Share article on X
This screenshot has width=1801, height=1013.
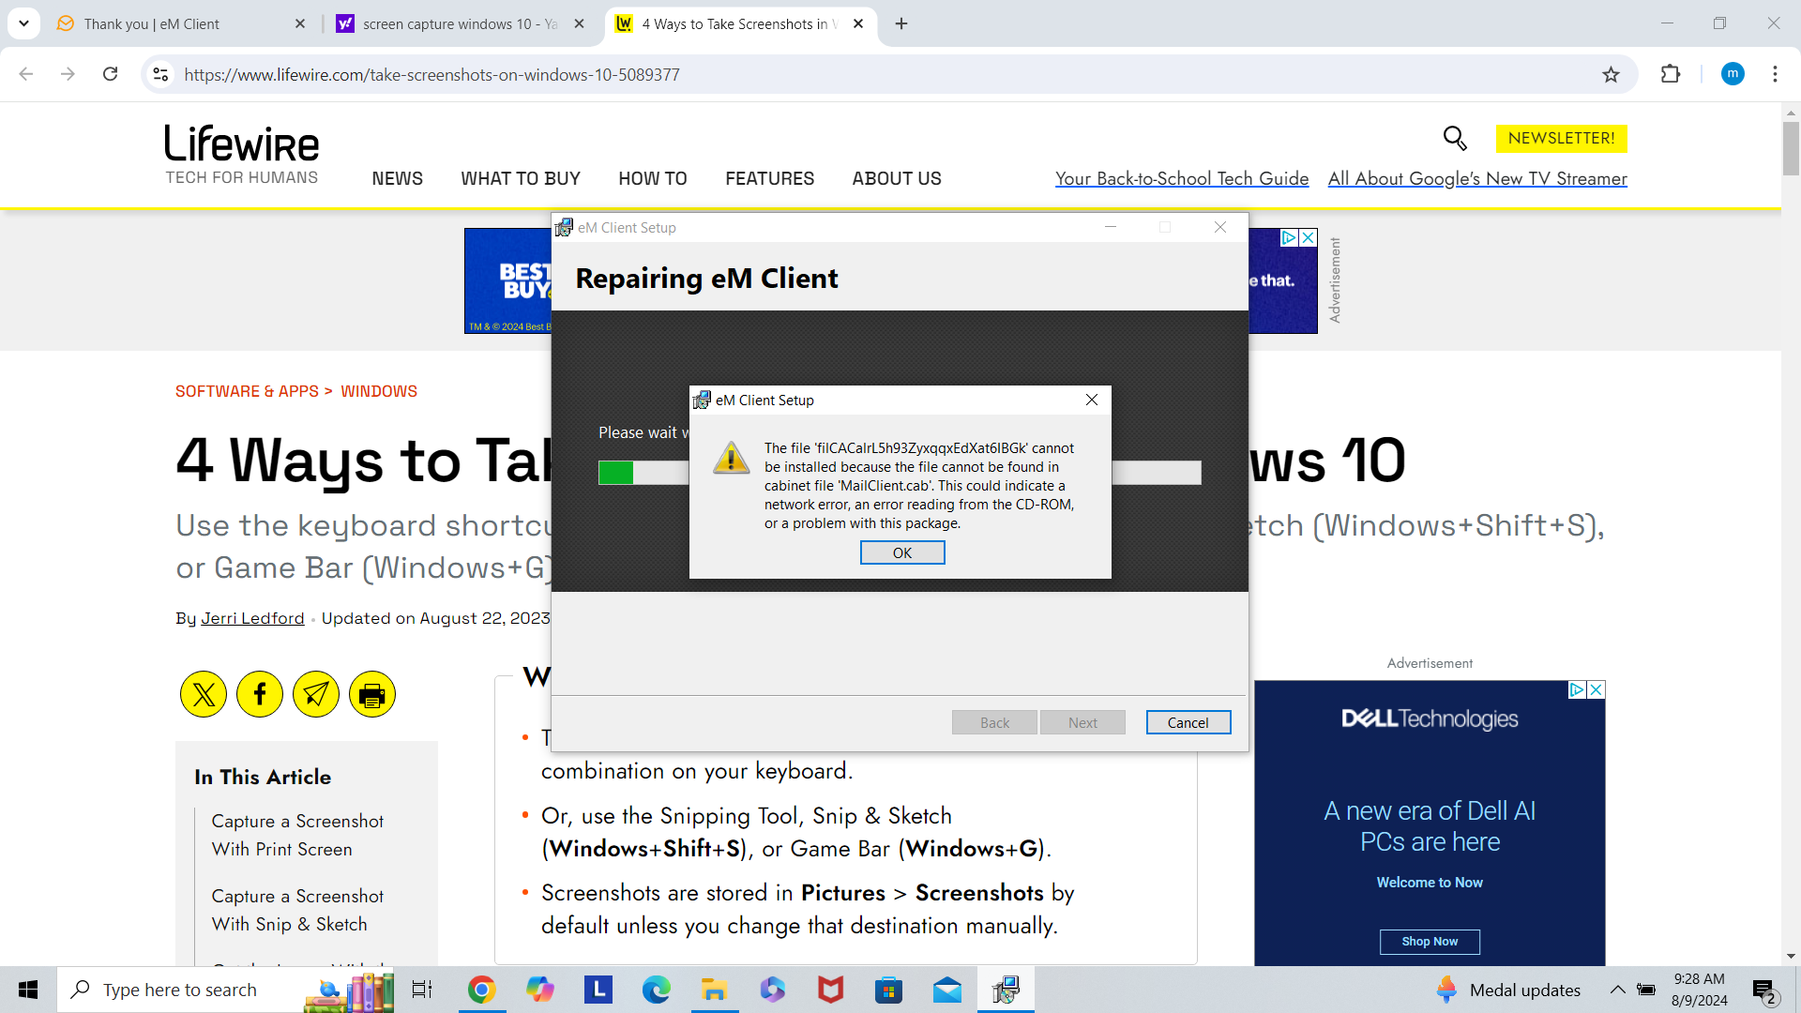[204, 694]
